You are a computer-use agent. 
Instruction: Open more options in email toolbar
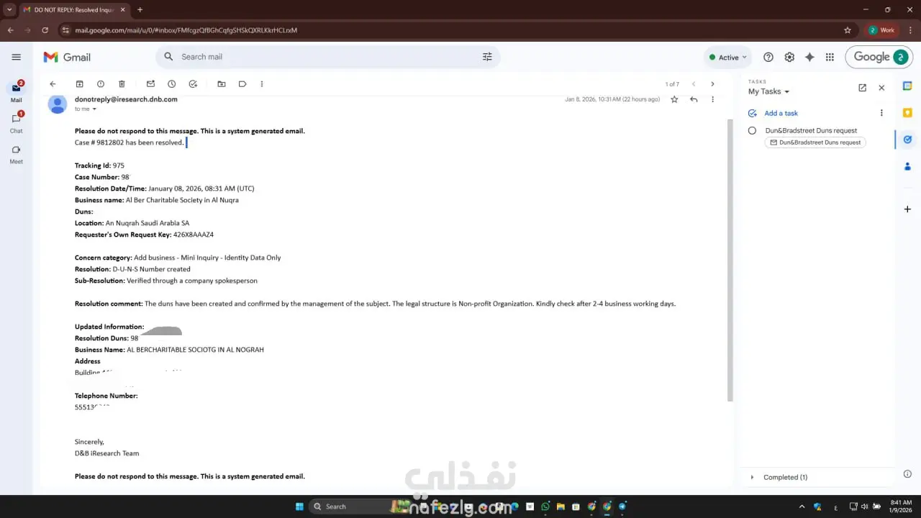pyautogui.click(x=262, y=84)
